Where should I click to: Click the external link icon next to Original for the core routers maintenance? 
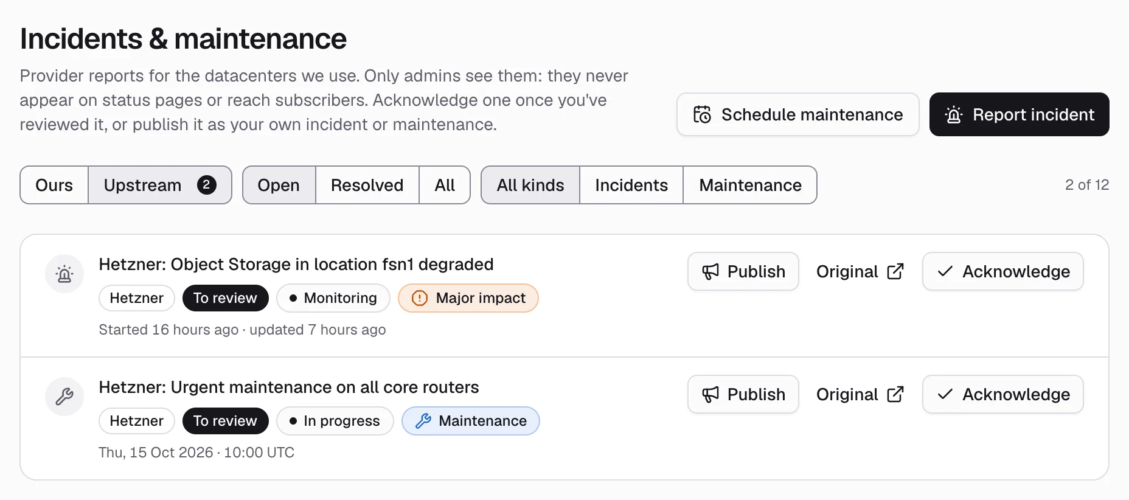[x=895, y=394]
